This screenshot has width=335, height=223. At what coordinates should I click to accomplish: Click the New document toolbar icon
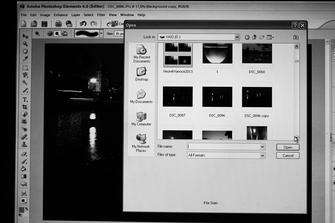(x=24, y=24)
